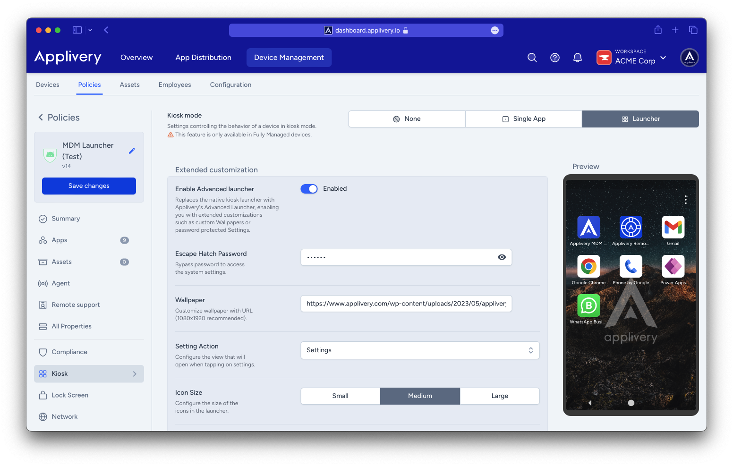Click the Escape Hatch Password field
Screen dimensions: 733x466
click(x=406, y=257)
